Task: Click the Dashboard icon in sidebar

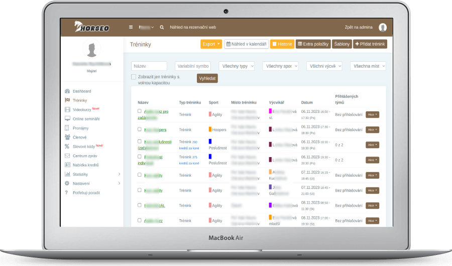Action: (x=67, y=91)
